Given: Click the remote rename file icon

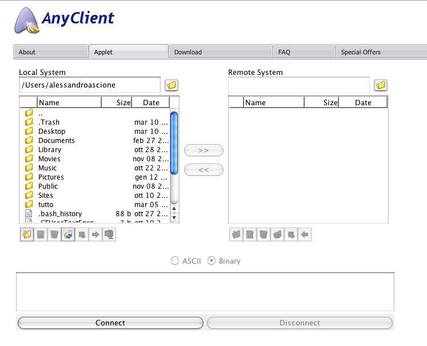Looking at the screenshot, I should (250, 234).
